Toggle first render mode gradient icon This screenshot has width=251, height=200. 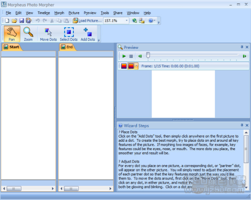124,66
